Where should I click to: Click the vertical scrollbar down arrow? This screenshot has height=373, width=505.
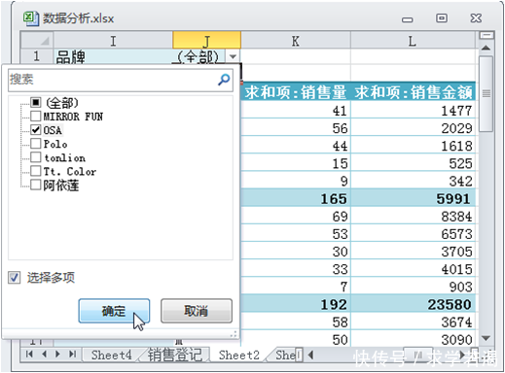coord(486,339)
